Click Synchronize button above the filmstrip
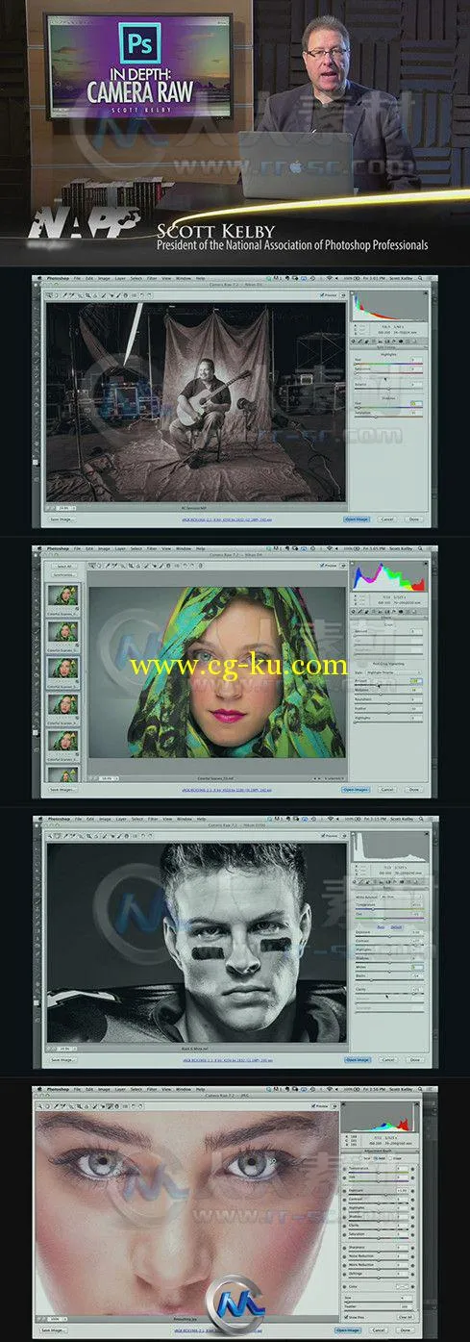Screen dimensions: 470x1342 (x=63, y=574)
